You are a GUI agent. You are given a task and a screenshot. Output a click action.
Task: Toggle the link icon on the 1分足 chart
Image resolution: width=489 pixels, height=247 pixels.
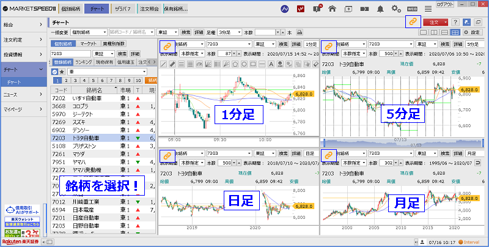tap(167, 47)
